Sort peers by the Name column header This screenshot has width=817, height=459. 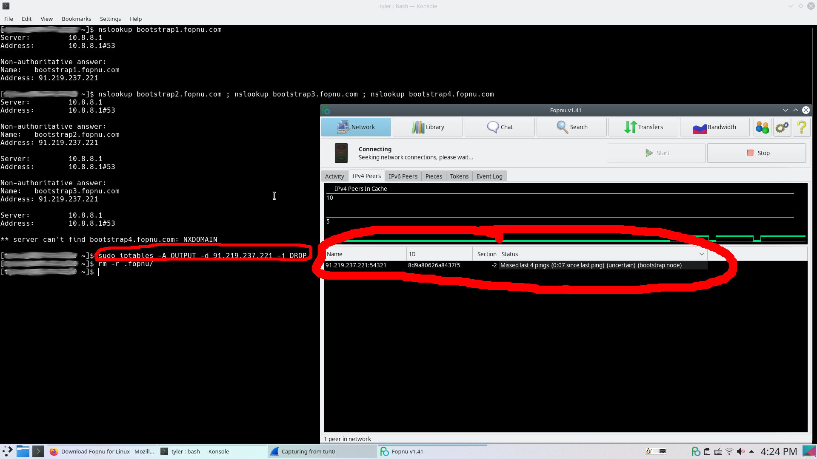(366, 254)
